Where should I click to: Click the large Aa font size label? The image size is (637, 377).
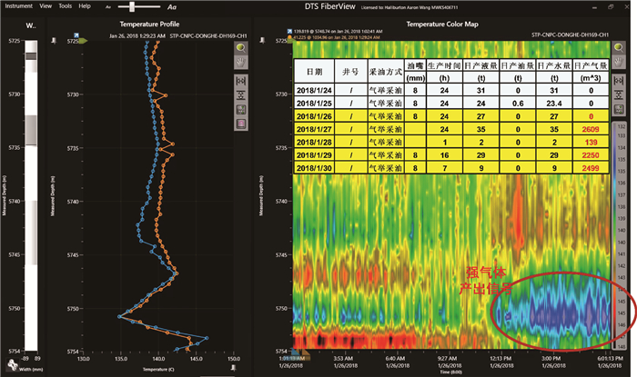pos(172,5)
